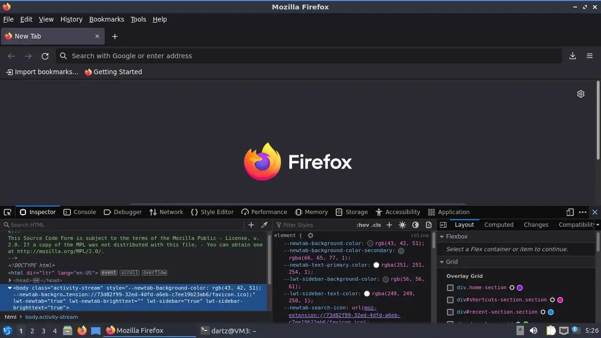This screenshot has height=338, width=601.
Task: Toggle dark color scheme simulation half-moon icon
Action: click(416, 225)
